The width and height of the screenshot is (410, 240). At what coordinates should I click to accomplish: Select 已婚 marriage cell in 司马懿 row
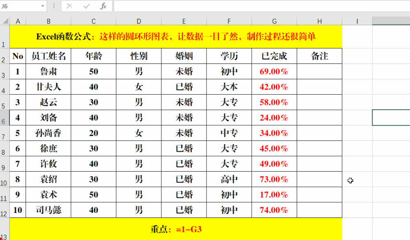[x=184, y=210]
